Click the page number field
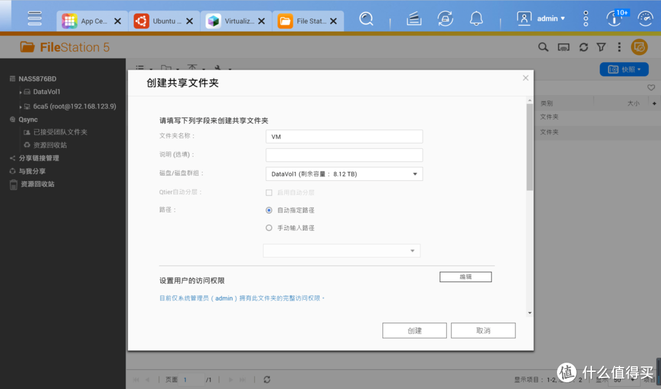This screenshot has width=661, height=389. click(192, 380)
